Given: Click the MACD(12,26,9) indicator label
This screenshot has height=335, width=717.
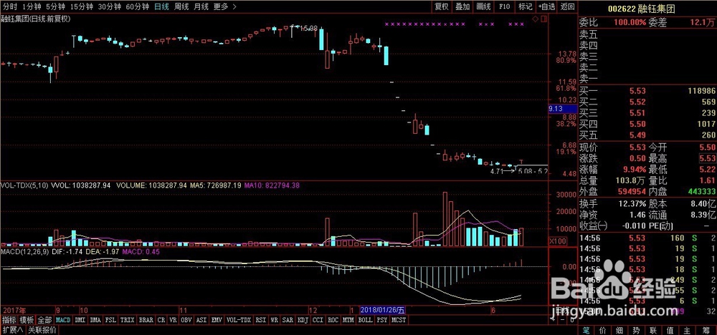Looking at the screenshot, I should 23,252.
